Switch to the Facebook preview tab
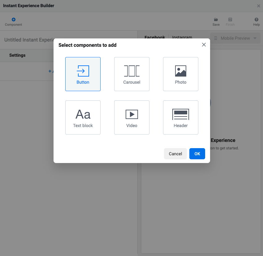Viewport: 263px width, 256px height. coord(155,37)
